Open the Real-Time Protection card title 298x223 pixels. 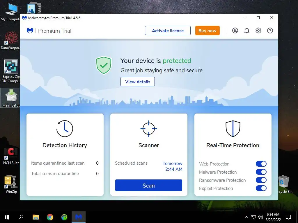coord(233,145)
